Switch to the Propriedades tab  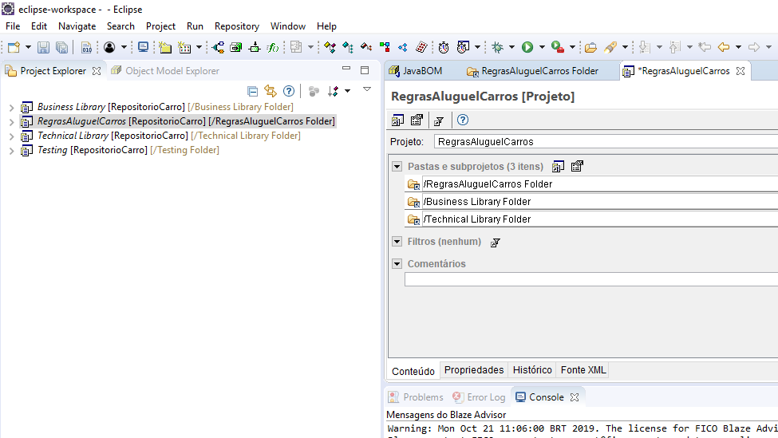click(474, 370)
